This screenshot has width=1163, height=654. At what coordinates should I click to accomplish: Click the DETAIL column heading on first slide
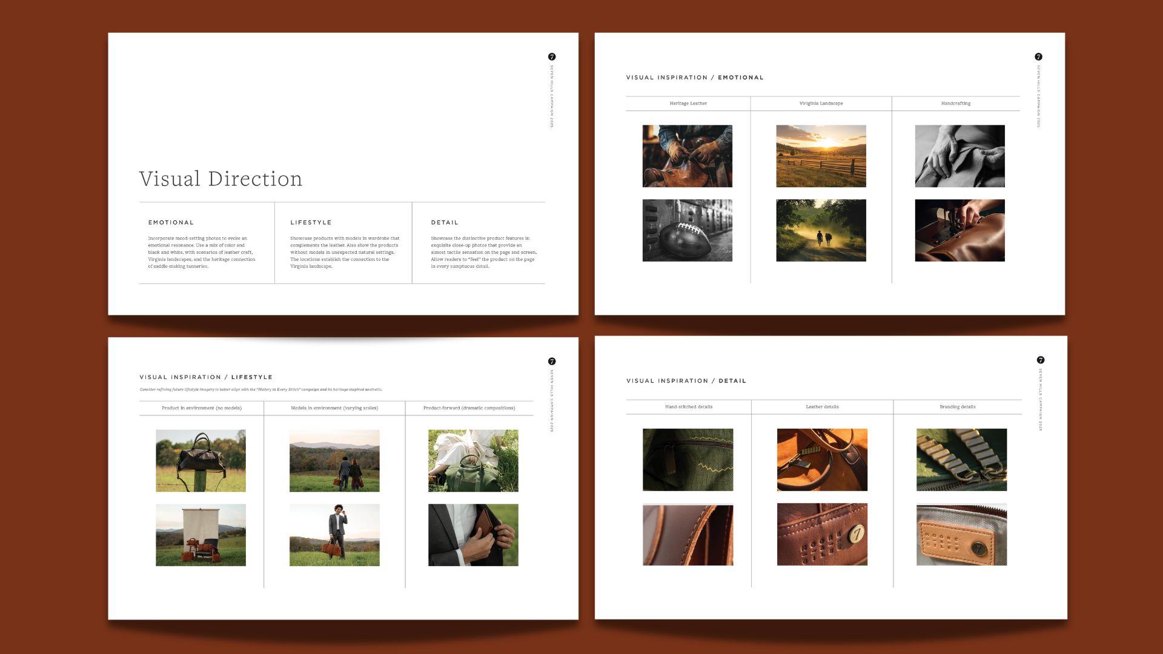tap(445, 223)
